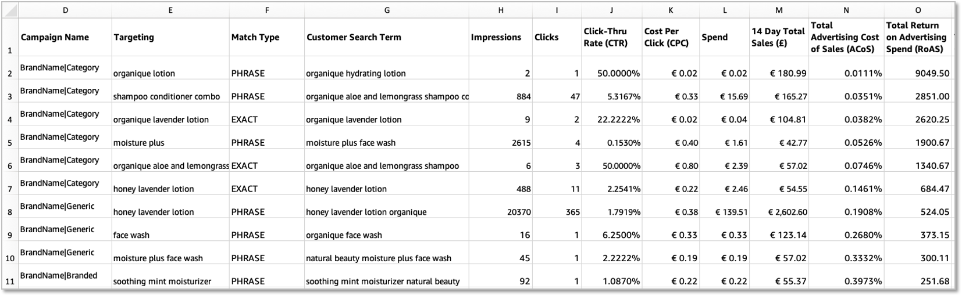Select column D header
962x296 pixels.
65,10
